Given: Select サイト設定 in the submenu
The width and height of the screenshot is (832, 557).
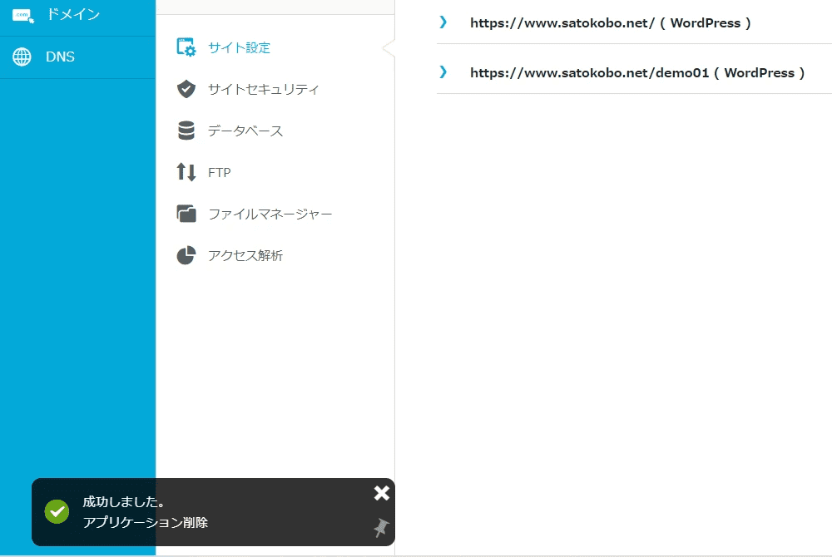Looking at the screenshot, I should pyautogui.click(x=239, y=47).
